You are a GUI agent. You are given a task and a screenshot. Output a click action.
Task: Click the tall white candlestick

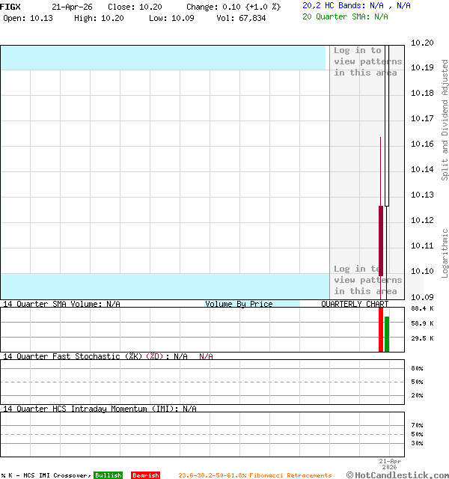[387, 127]
